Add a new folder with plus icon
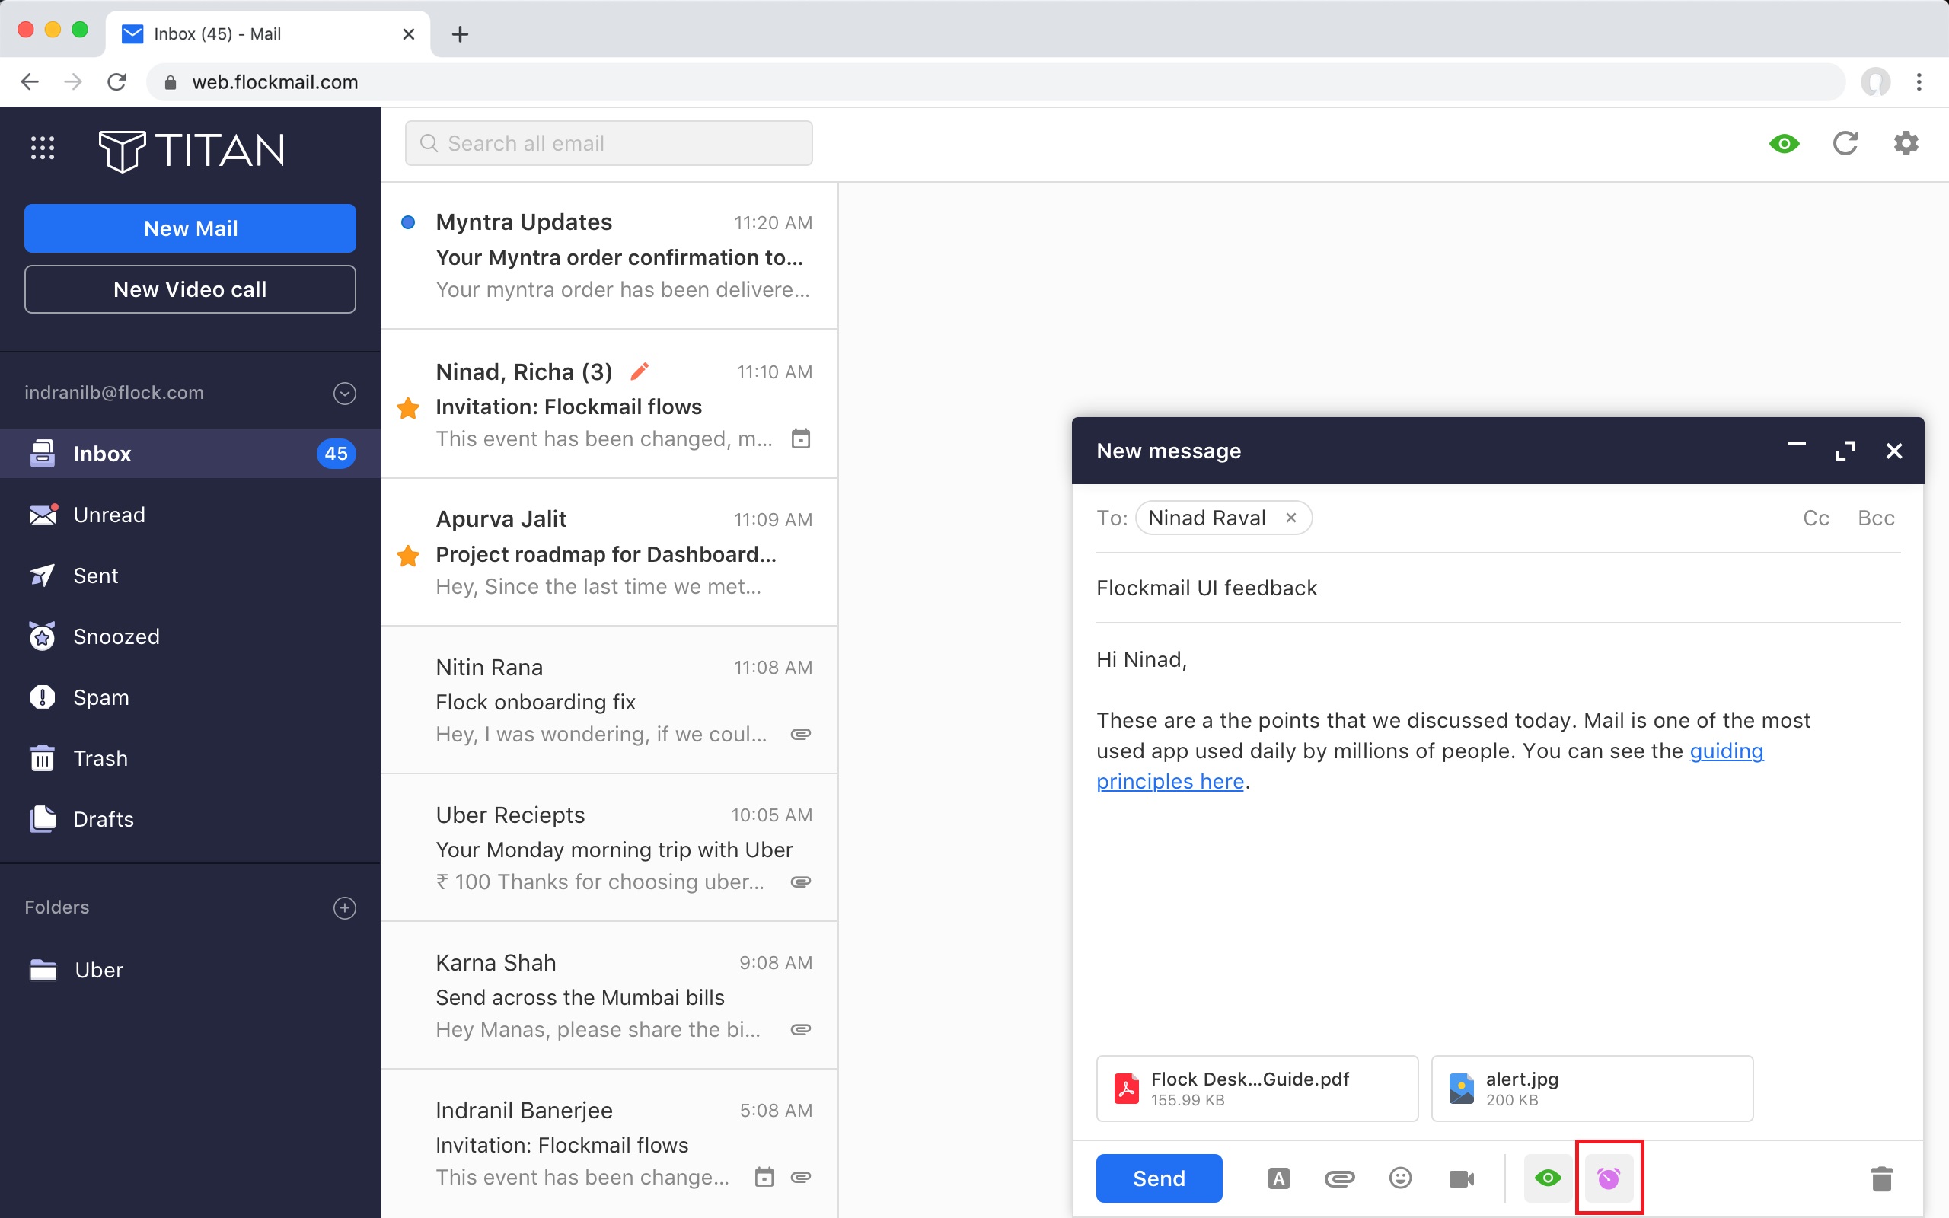The height and width of the screenshot is (1218, 1949). pos(345,908)
